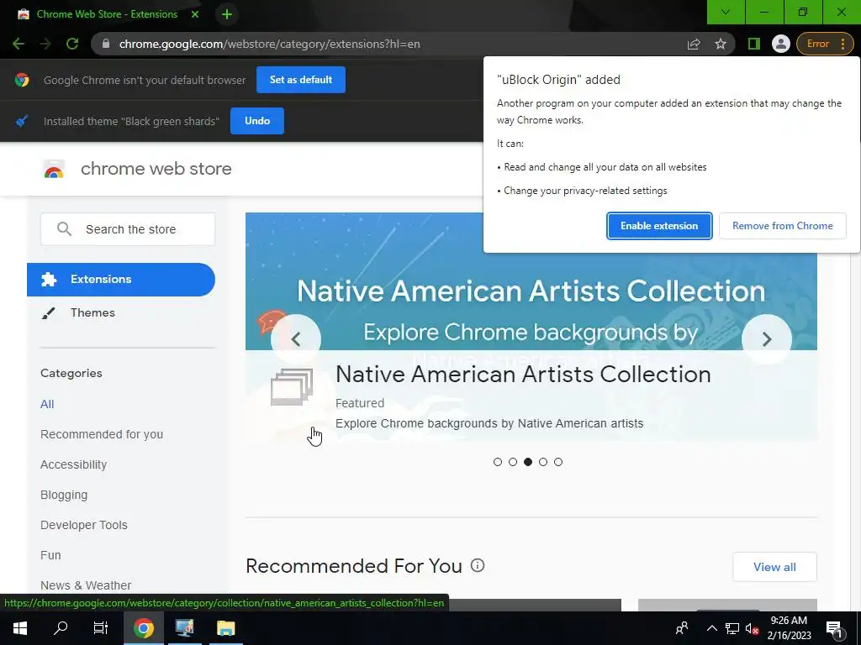Open Windows taskbar search
Image resolution: width=861 pixels, height=645 pixels.
(x=61, y=628)
